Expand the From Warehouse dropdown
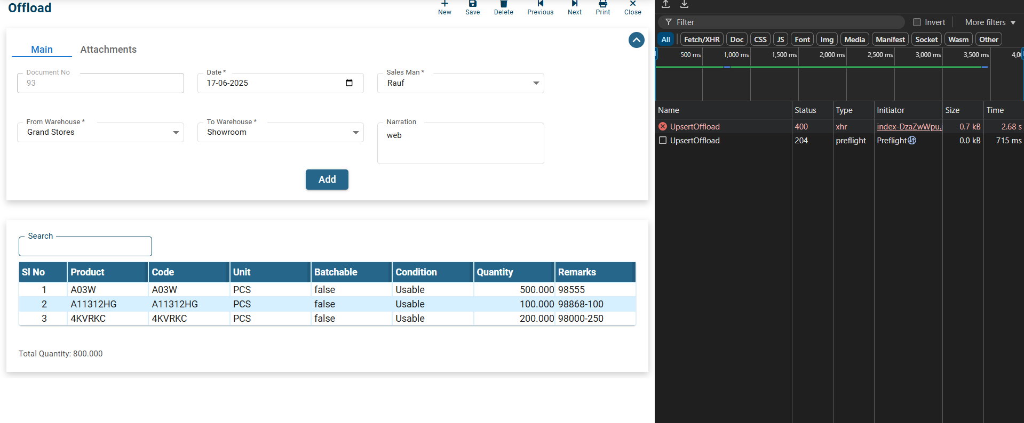Image resolution: width=1024 pixels, height=423 pixels. (x=176, y=133)
